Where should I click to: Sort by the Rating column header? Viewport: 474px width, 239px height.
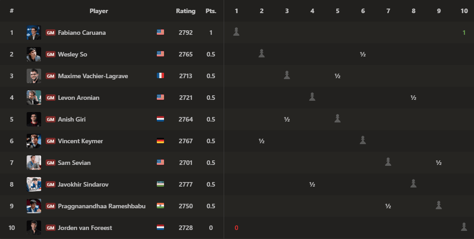[x=186, y=11]
